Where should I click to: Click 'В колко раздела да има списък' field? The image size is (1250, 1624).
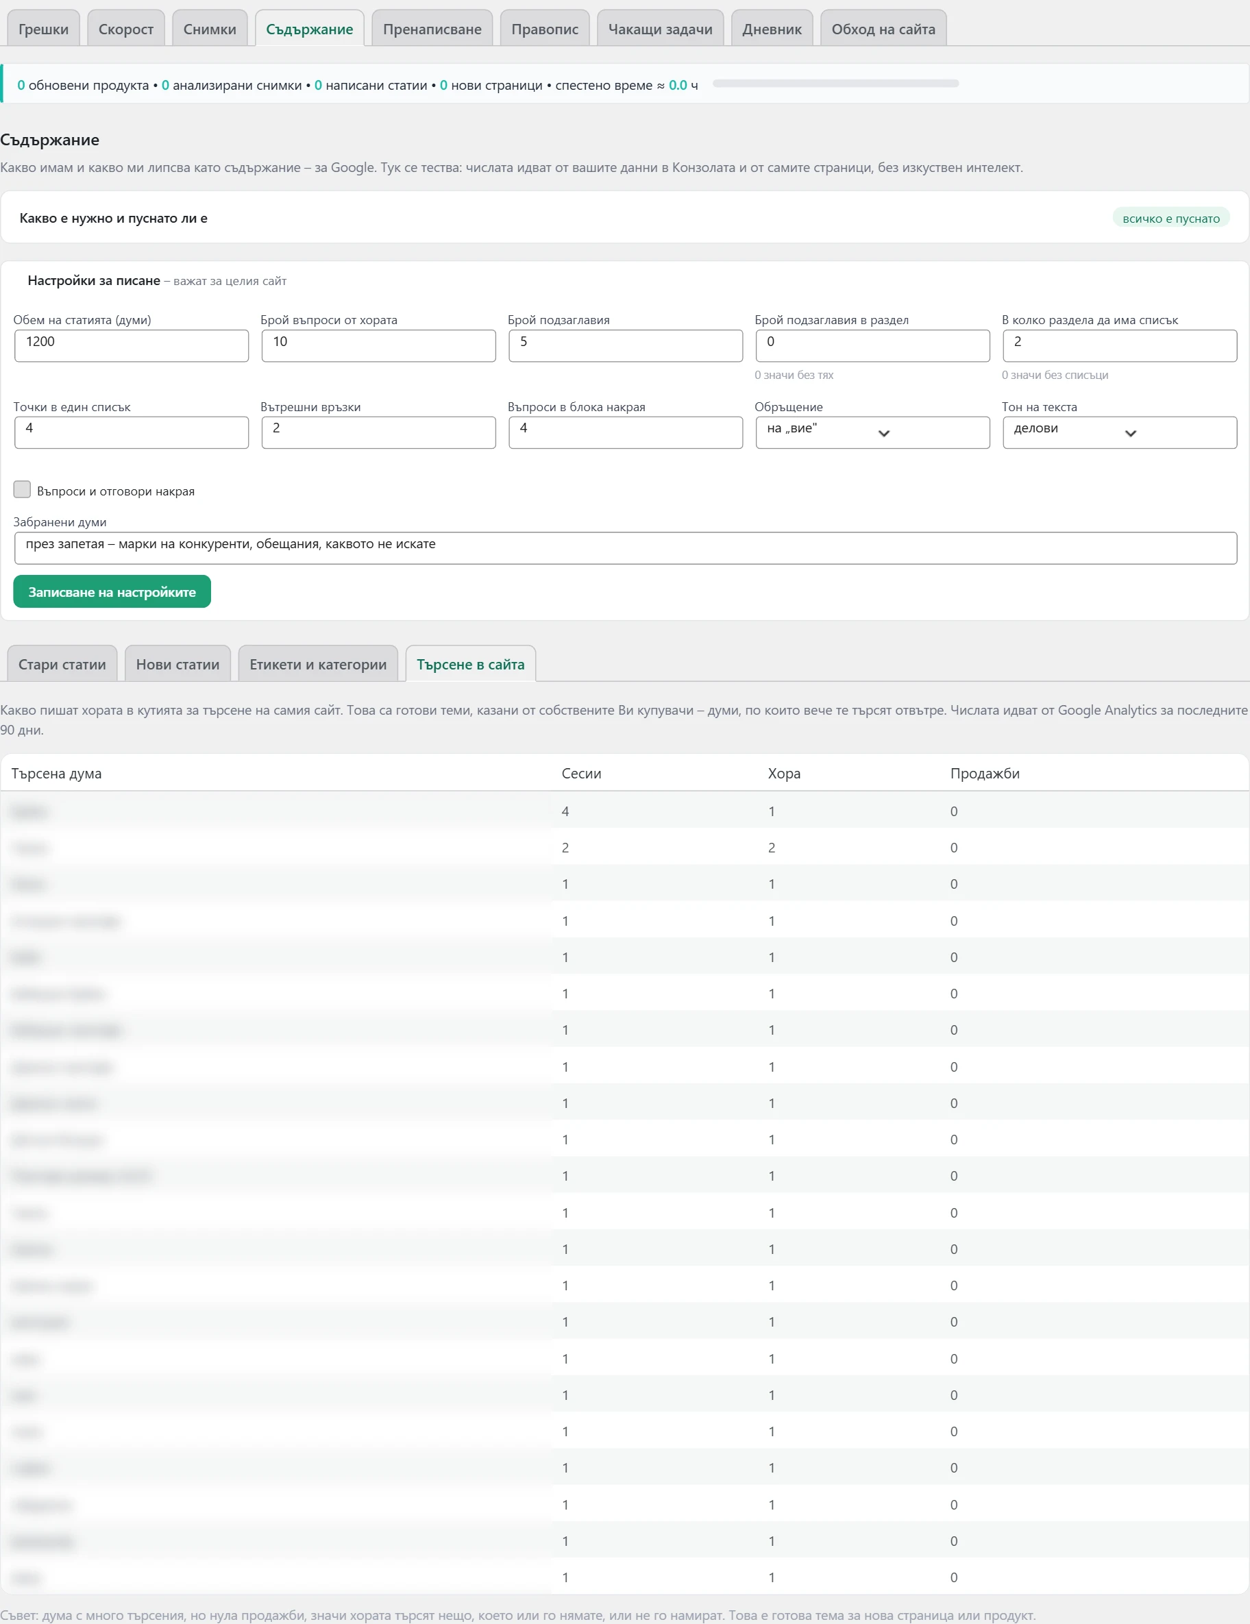pos(1120,346)
